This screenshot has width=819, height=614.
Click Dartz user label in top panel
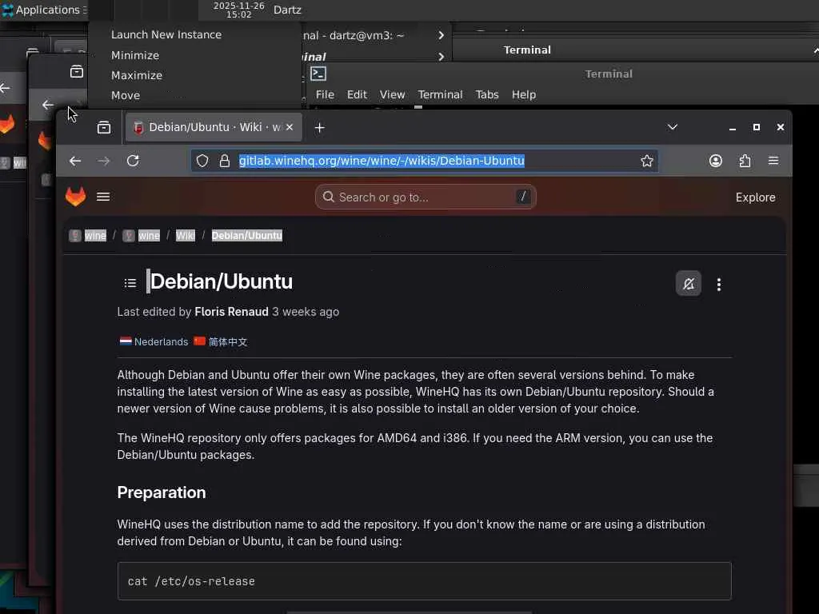point(287,10)
